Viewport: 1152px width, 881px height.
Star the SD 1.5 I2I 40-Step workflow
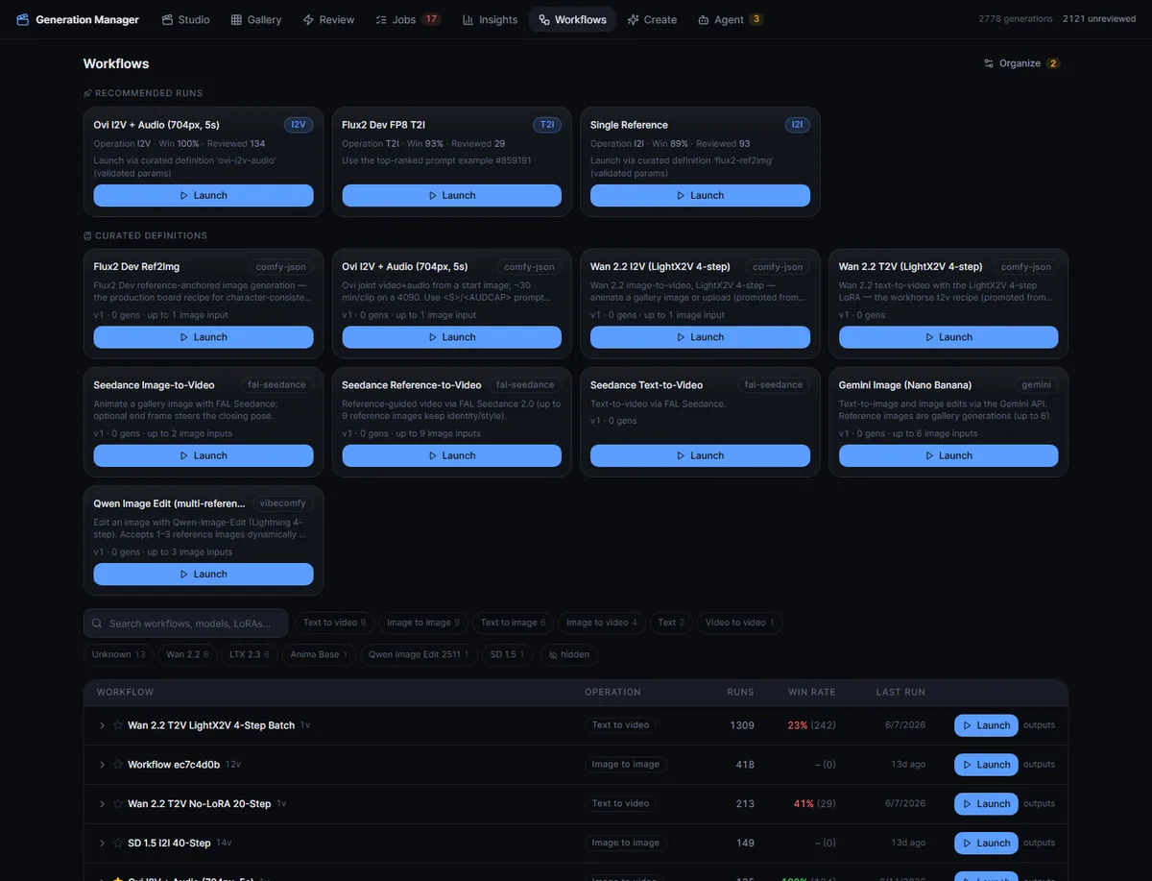pyautogui.click(x=118, y=843)
